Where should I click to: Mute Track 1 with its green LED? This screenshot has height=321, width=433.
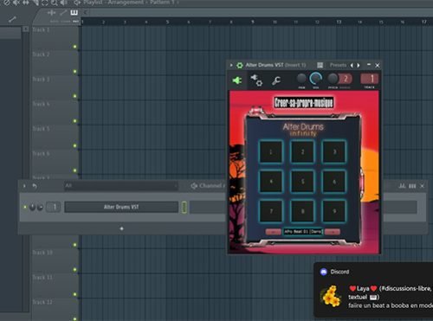[x=75, y=47]
